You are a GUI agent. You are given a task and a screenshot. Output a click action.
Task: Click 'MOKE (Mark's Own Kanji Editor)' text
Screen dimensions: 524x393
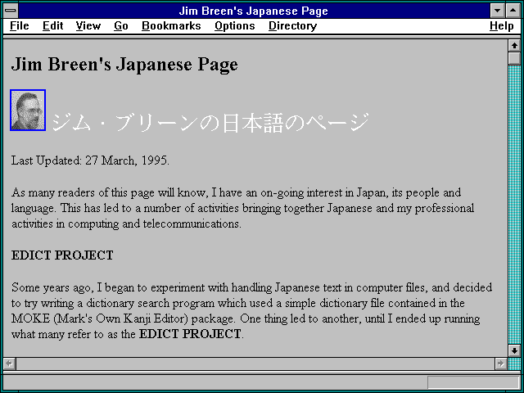(100, 318)
